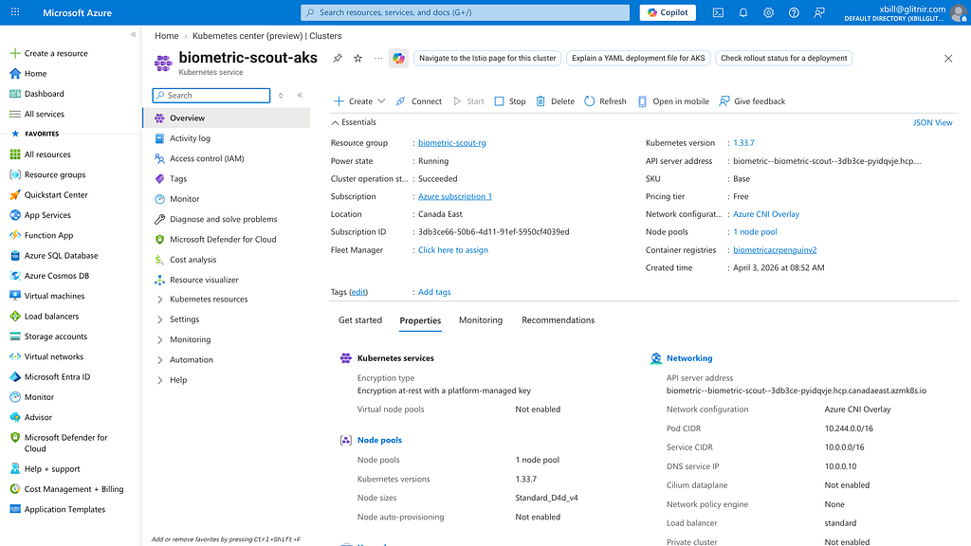The width and height of the screenshot is (971, 546).
Task: Open the notifications bell
Action: (x=743, y=12)
